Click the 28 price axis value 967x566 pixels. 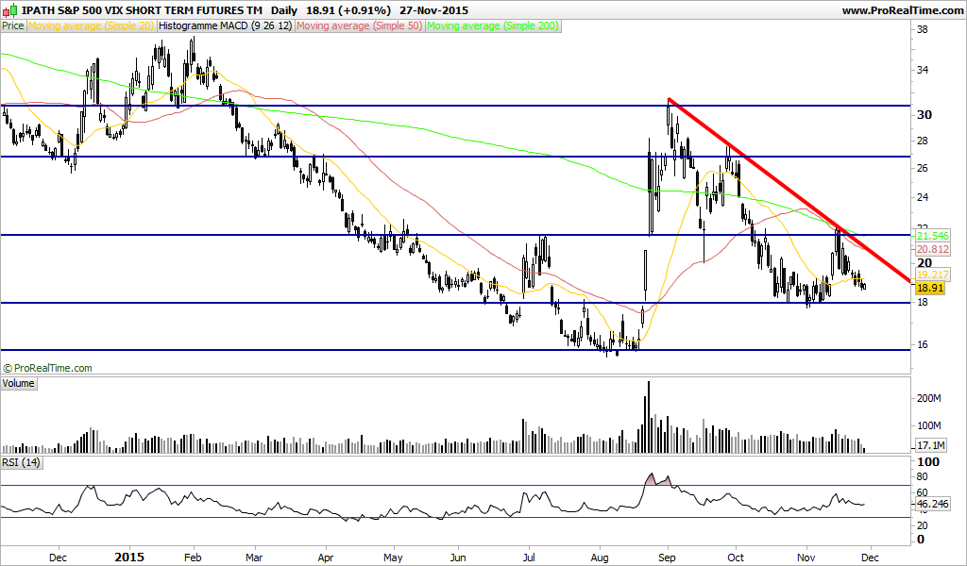[924, 141]
